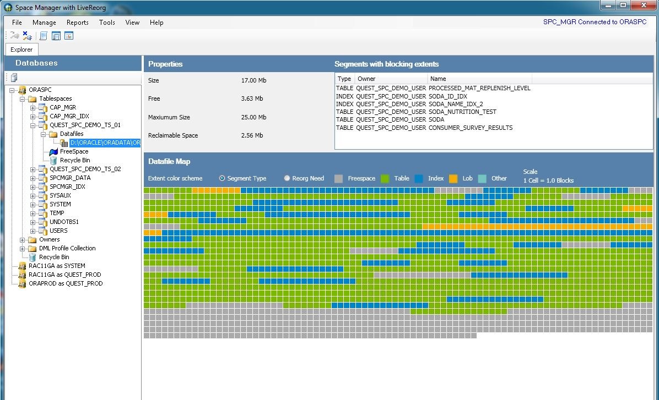Click the disconnect database toolbar icon
Screen dimensions: 659x400
(27, 36)
